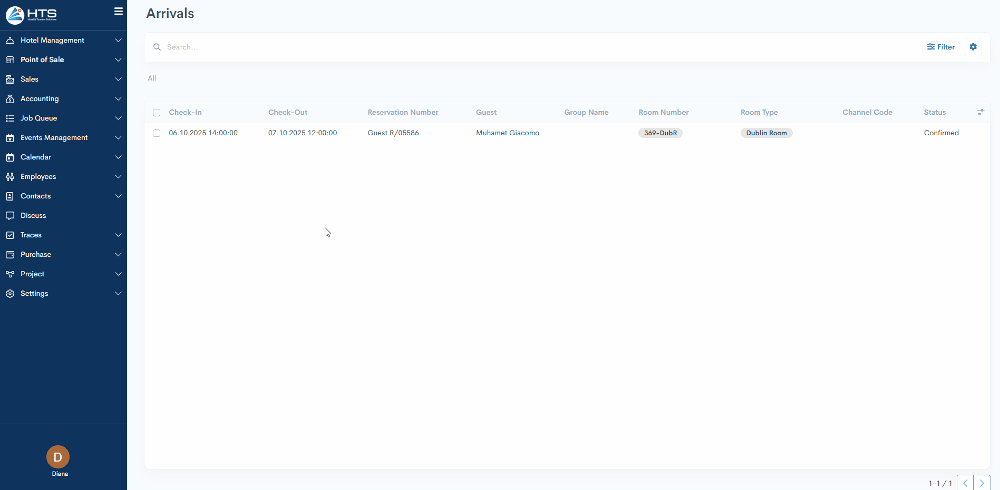Select the All tab
This screenshot has height=490, width=1000.
(152, 78)
